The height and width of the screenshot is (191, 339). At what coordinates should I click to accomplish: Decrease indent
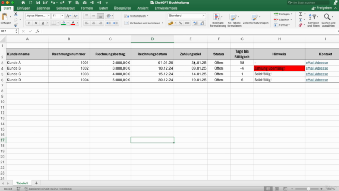pos(109,23)
